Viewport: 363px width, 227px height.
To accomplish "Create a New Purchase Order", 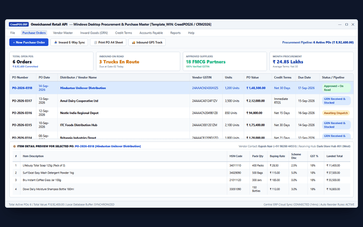I will (28, 43).
